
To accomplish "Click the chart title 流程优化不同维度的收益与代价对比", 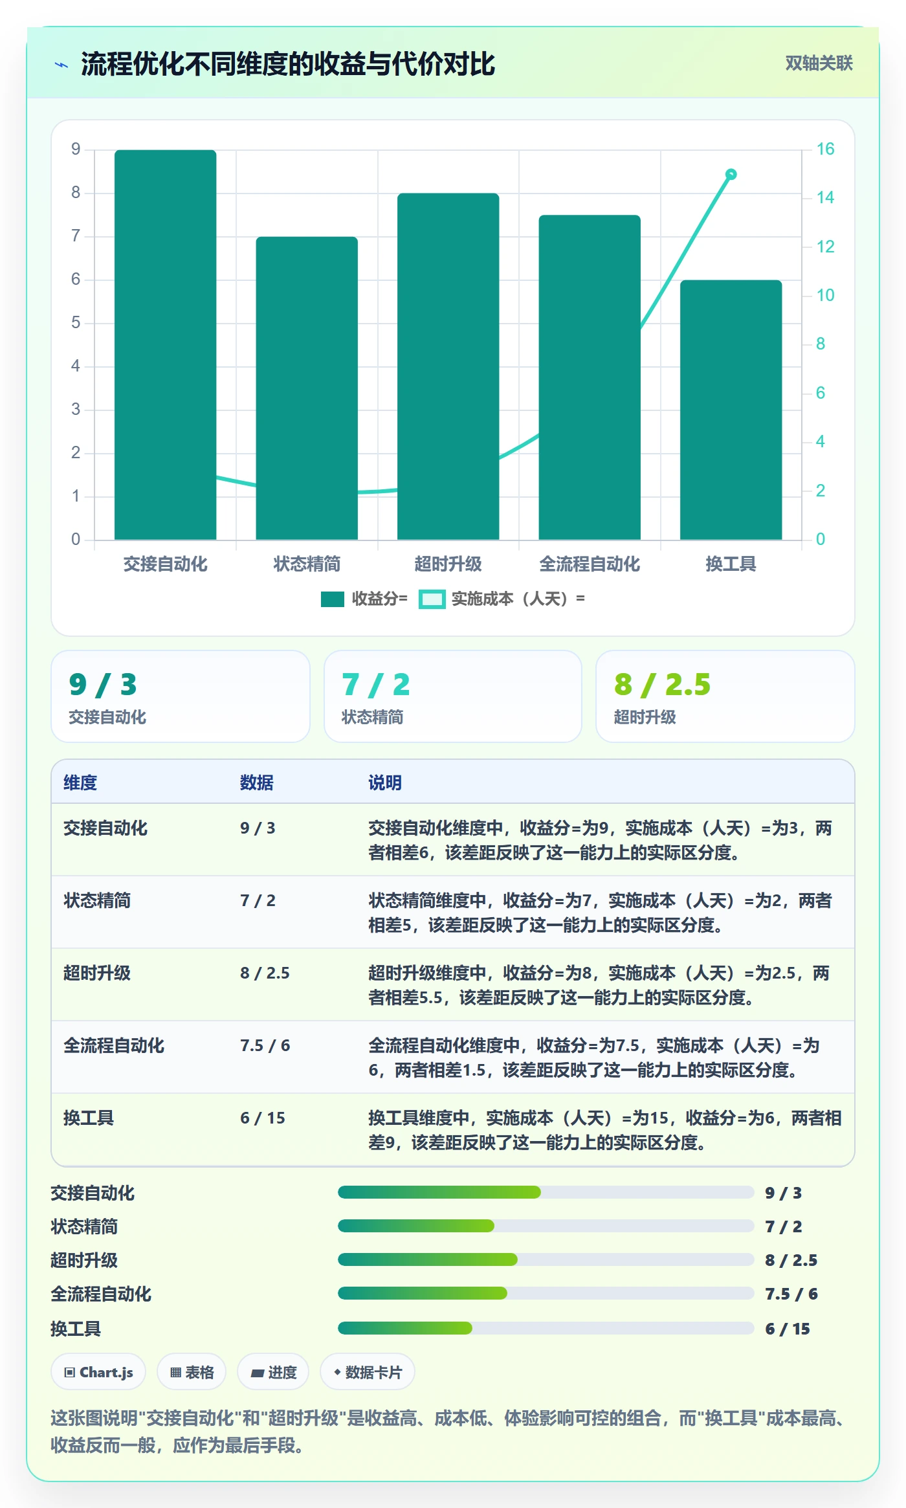I will 288,64.
